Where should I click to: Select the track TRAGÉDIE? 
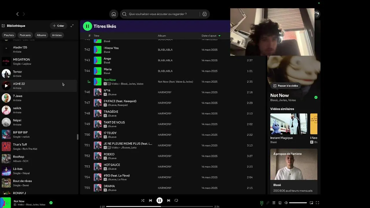(x=111, y=112)
